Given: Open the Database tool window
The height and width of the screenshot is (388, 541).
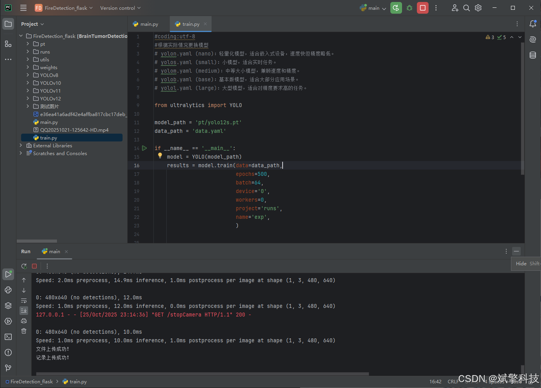Looking at the screenshot, I should [x=533, y=55].
